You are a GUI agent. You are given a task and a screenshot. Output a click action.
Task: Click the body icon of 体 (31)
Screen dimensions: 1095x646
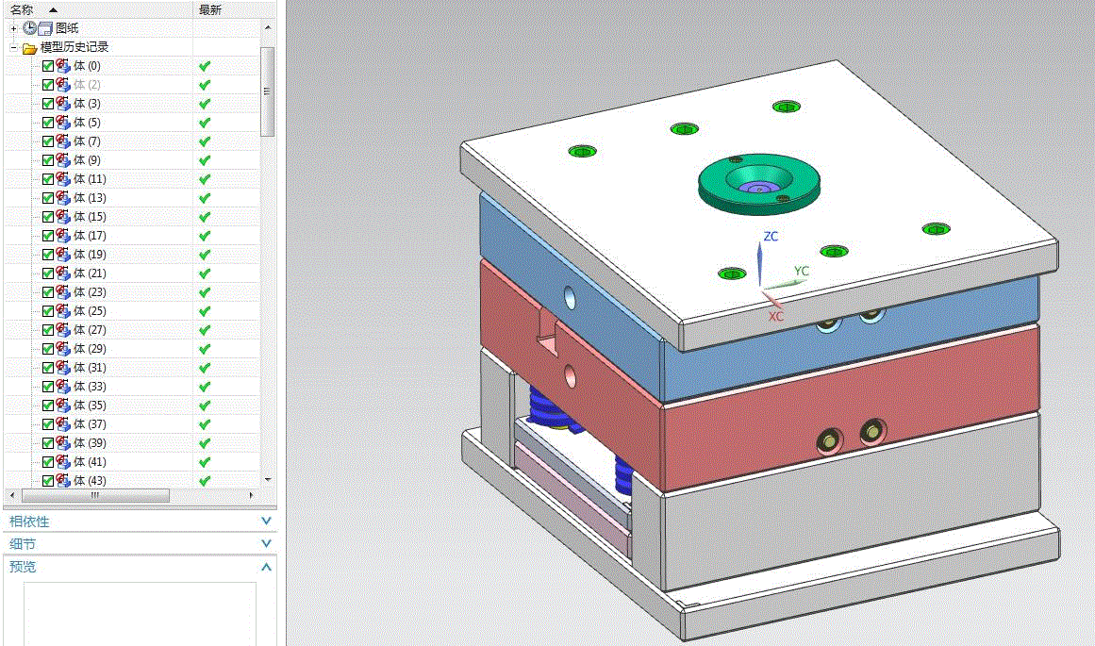click(x=63, y=368)
